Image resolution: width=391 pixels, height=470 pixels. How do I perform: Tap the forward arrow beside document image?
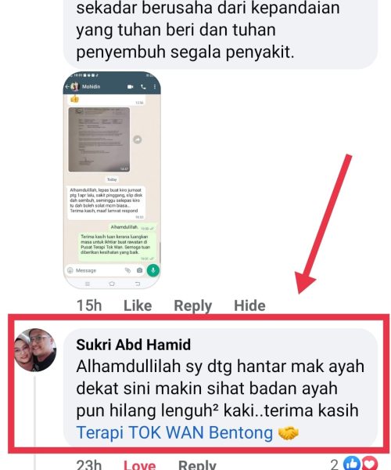pyautogui.click(x=138, y=139)
